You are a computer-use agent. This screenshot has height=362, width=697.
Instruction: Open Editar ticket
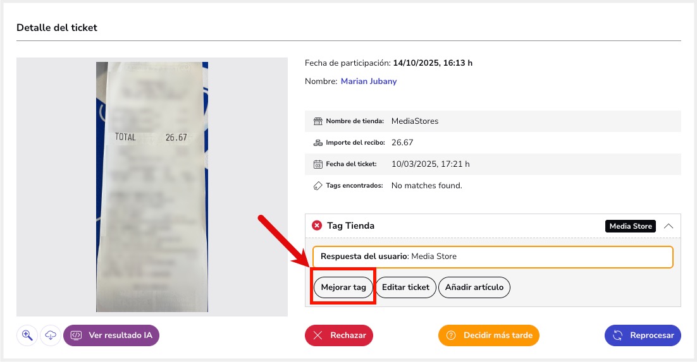coord(405,287)
